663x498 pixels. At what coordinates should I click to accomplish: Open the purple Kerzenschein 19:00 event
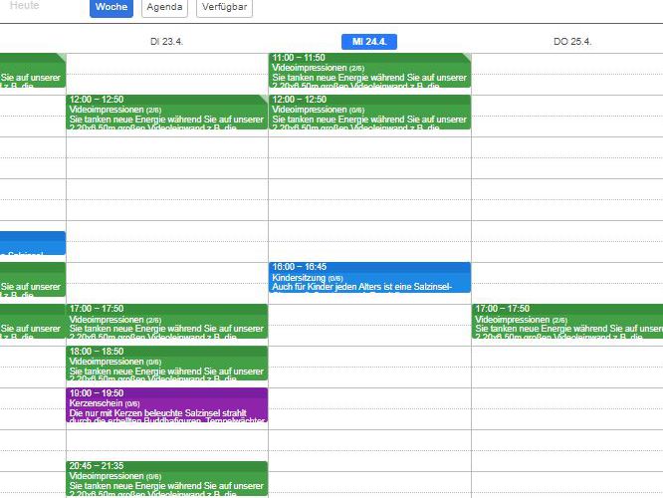[x=166, y=405]
